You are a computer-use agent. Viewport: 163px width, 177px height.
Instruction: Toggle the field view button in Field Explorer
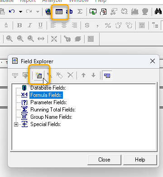107,76
